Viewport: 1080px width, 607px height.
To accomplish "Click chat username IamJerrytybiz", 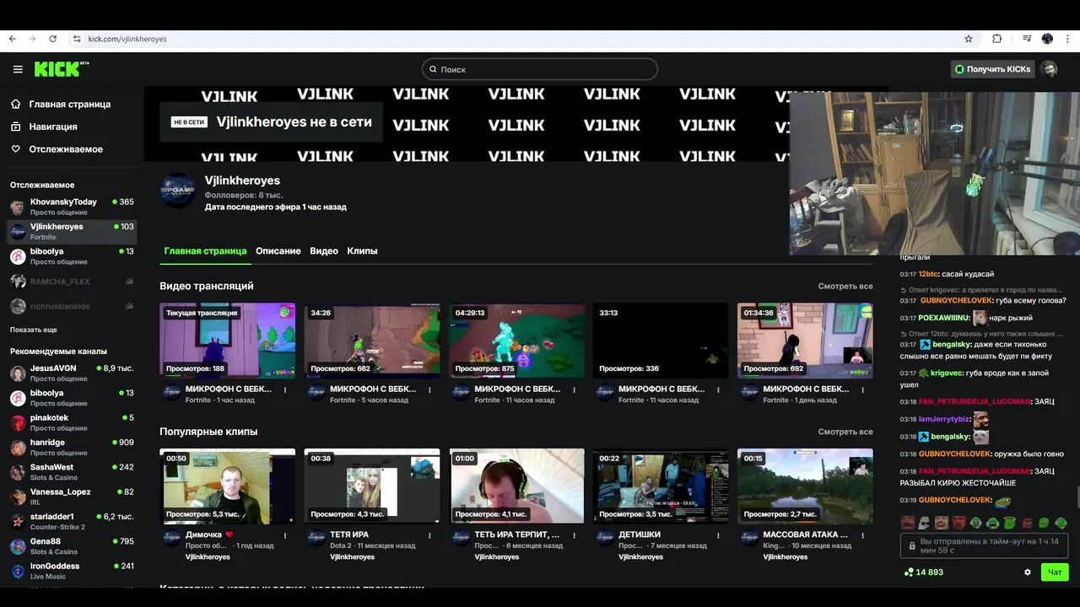I will click(944, 419).
